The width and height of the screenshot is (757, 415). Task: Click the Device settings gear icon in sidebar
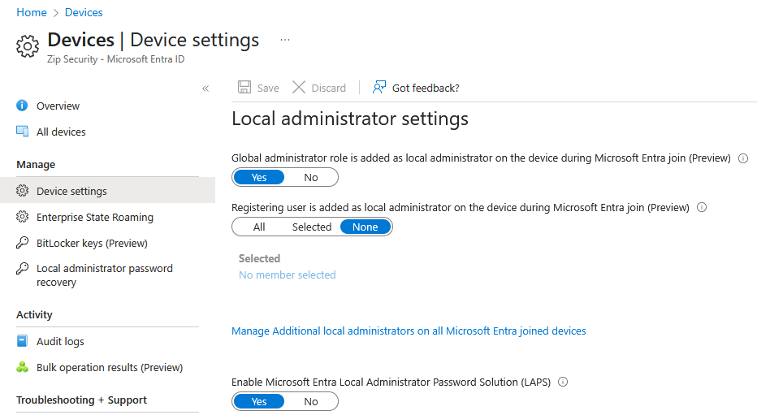click(x=22, y=191)
